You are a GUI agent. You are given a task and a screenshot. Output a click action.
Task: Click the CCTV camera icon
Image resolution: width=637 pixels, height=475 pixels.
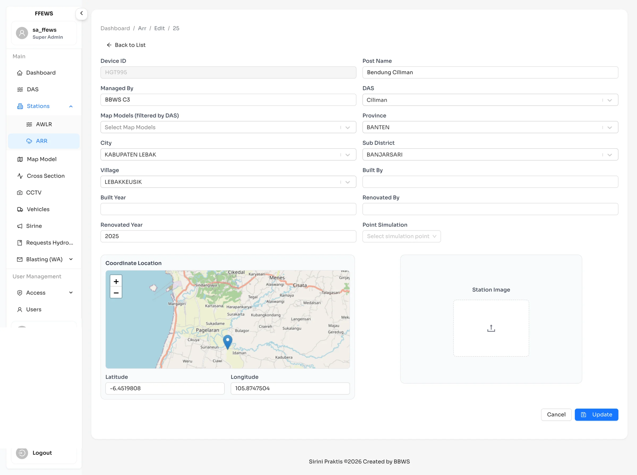(x=20, y=193)
